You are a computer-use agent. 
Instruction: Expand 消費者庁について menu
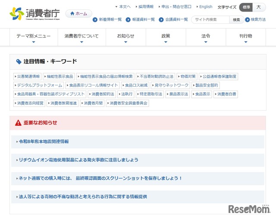82,38
